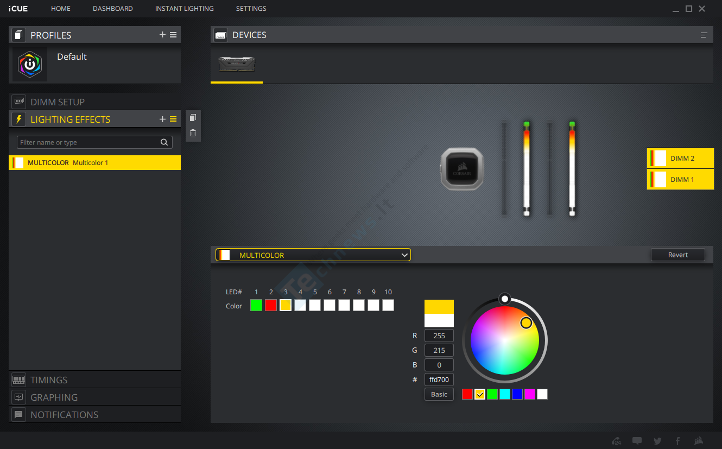Click the filter name or type field
Image resolution: width=722 pixels, height=449 pixels.
click(94, 142)
